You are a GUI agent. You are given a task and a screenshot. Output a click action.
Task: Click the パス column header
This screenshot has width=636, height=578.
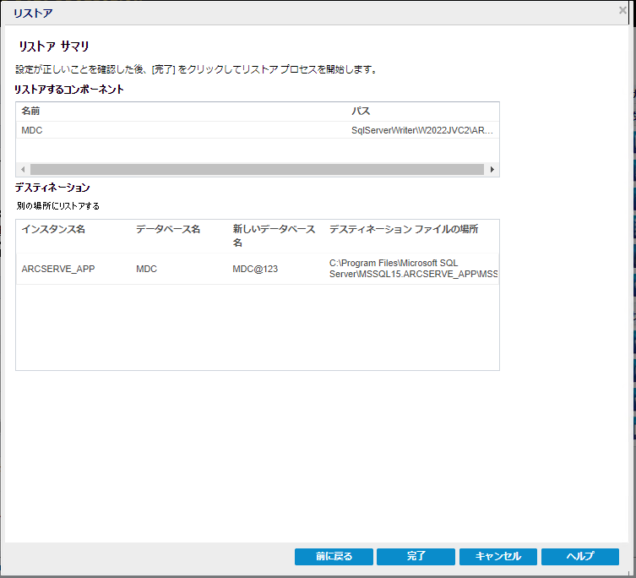click(361, 111)
